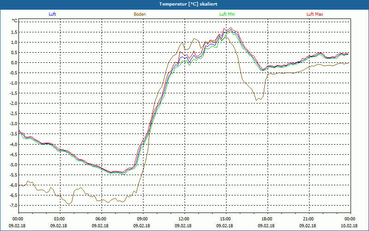Click the 15:00 time axis label
369x231 pixels.
click(x=226, y=219)
